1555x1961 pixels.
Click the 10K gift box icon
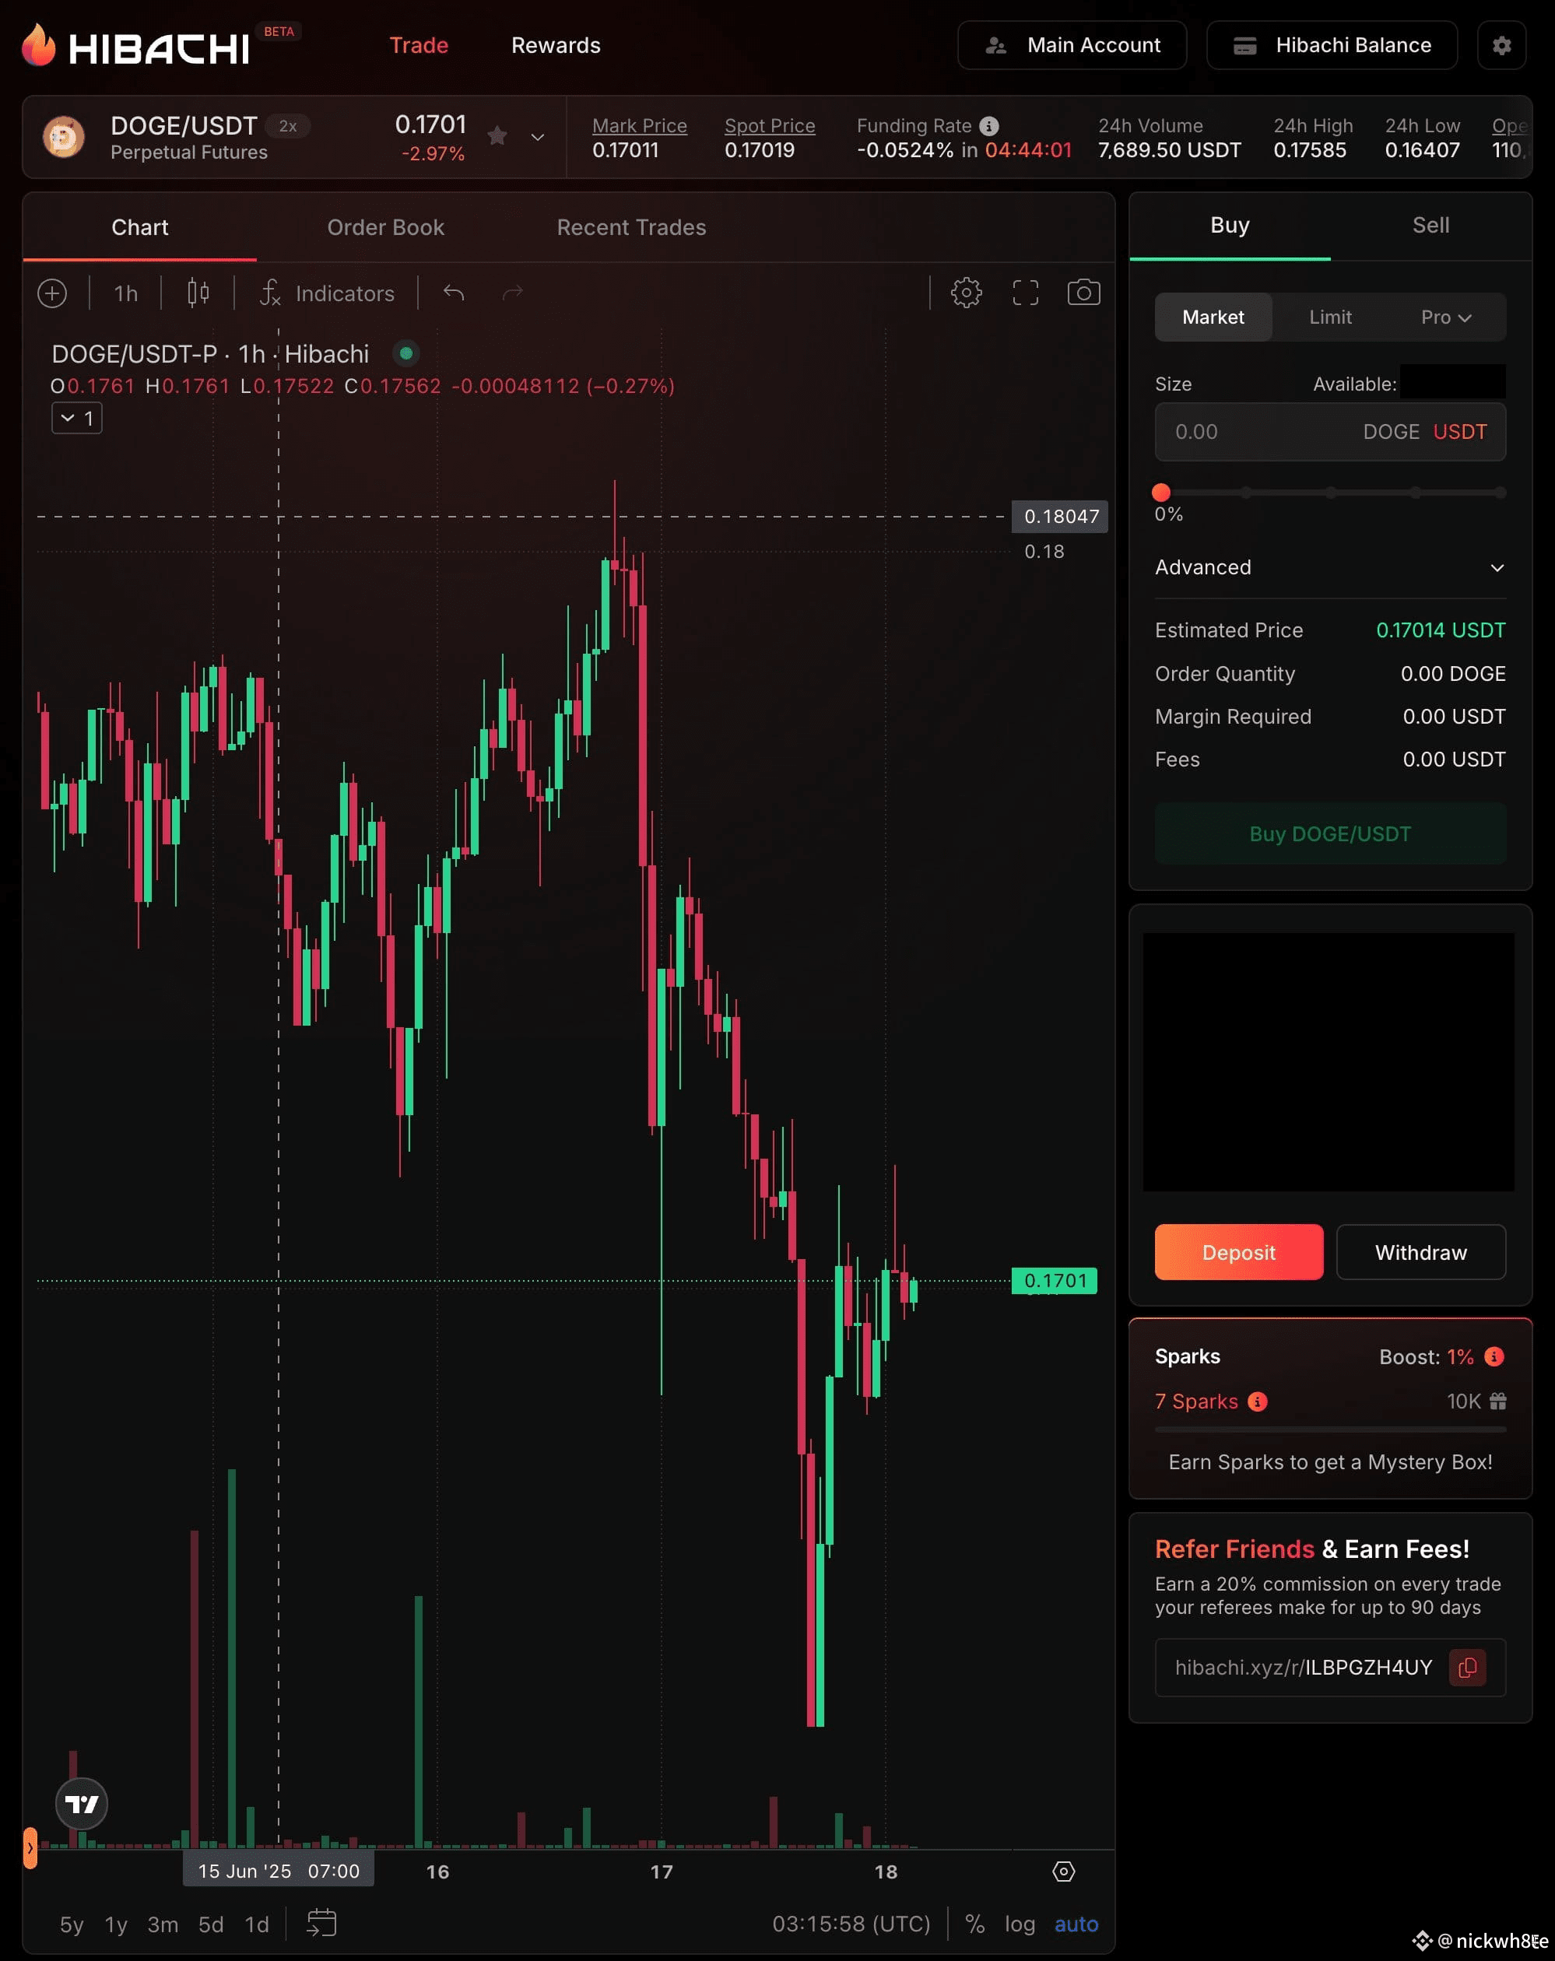pos(1497,1401)
